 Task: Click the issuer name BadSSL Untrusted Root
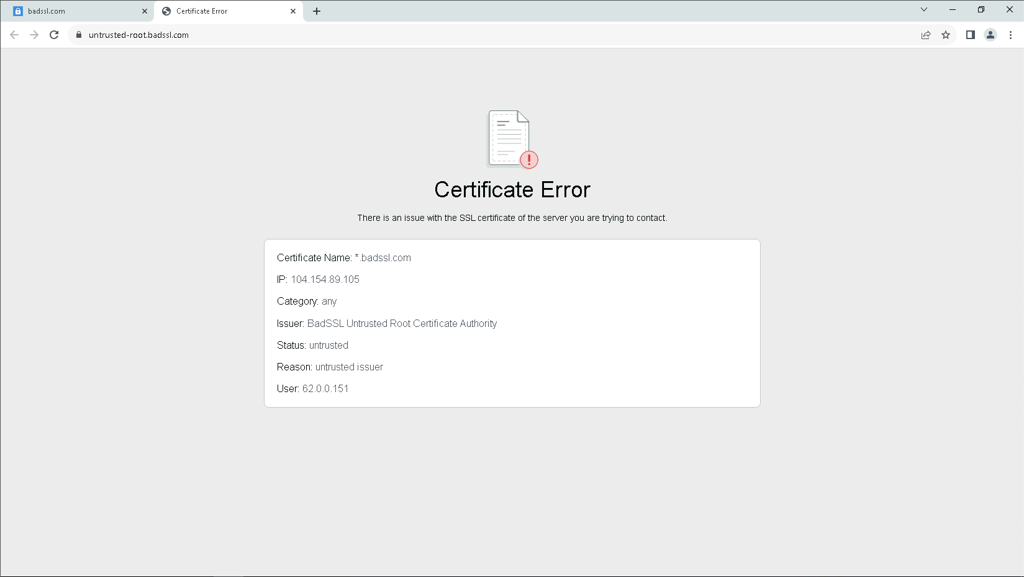click(x=402, y=323)
